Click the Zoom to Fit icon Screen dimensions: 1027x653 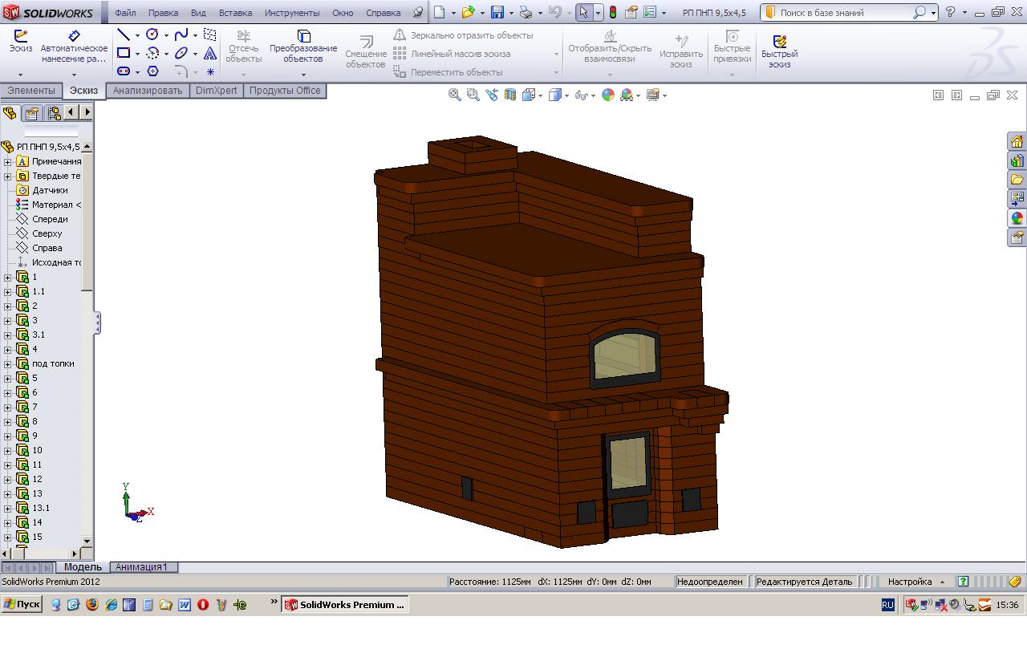pos(454,95)
